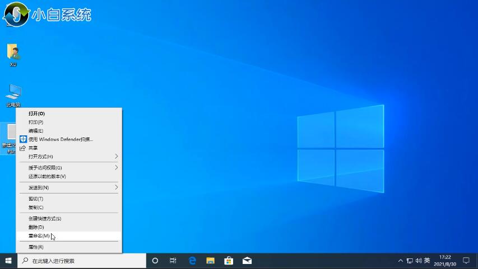Choose 删除(D) from the context menu

pos(36,227)
